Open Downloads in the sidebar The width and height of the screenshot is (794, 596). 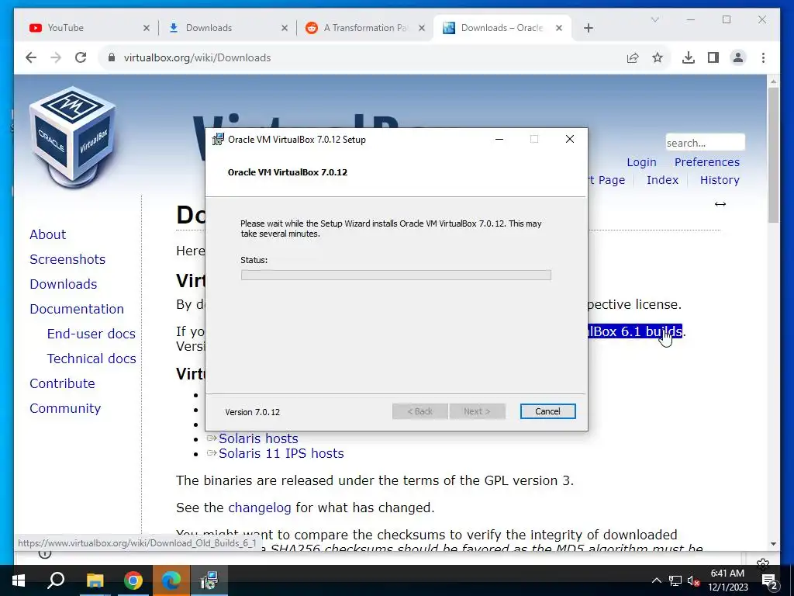(x=64, y=284)
